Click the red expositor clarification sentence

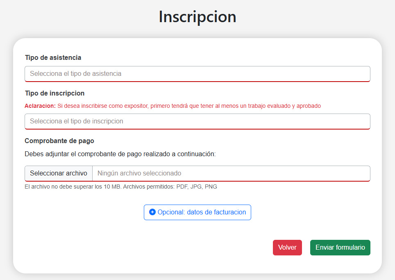click(x=189, y=106)
